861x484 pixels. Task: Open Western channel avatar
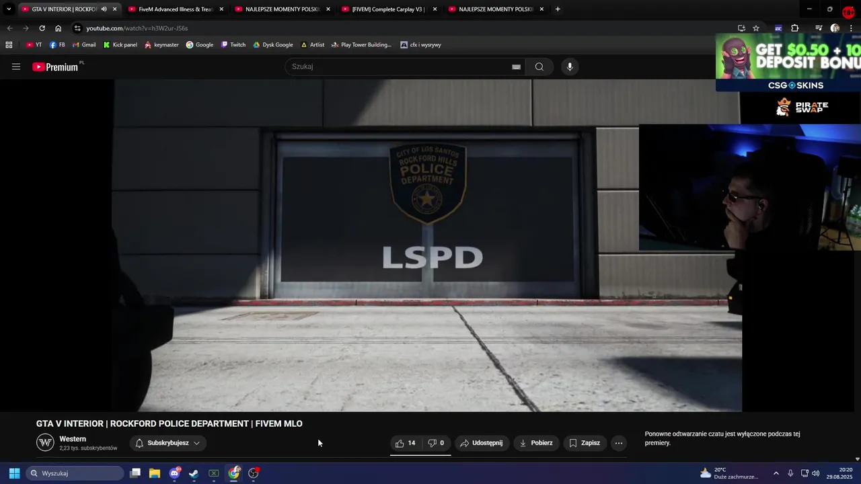45,442
